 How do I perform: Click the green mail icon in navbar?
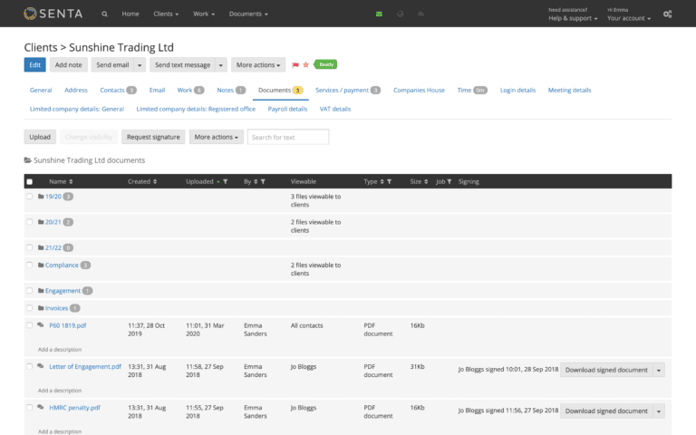tap(379, 14)
